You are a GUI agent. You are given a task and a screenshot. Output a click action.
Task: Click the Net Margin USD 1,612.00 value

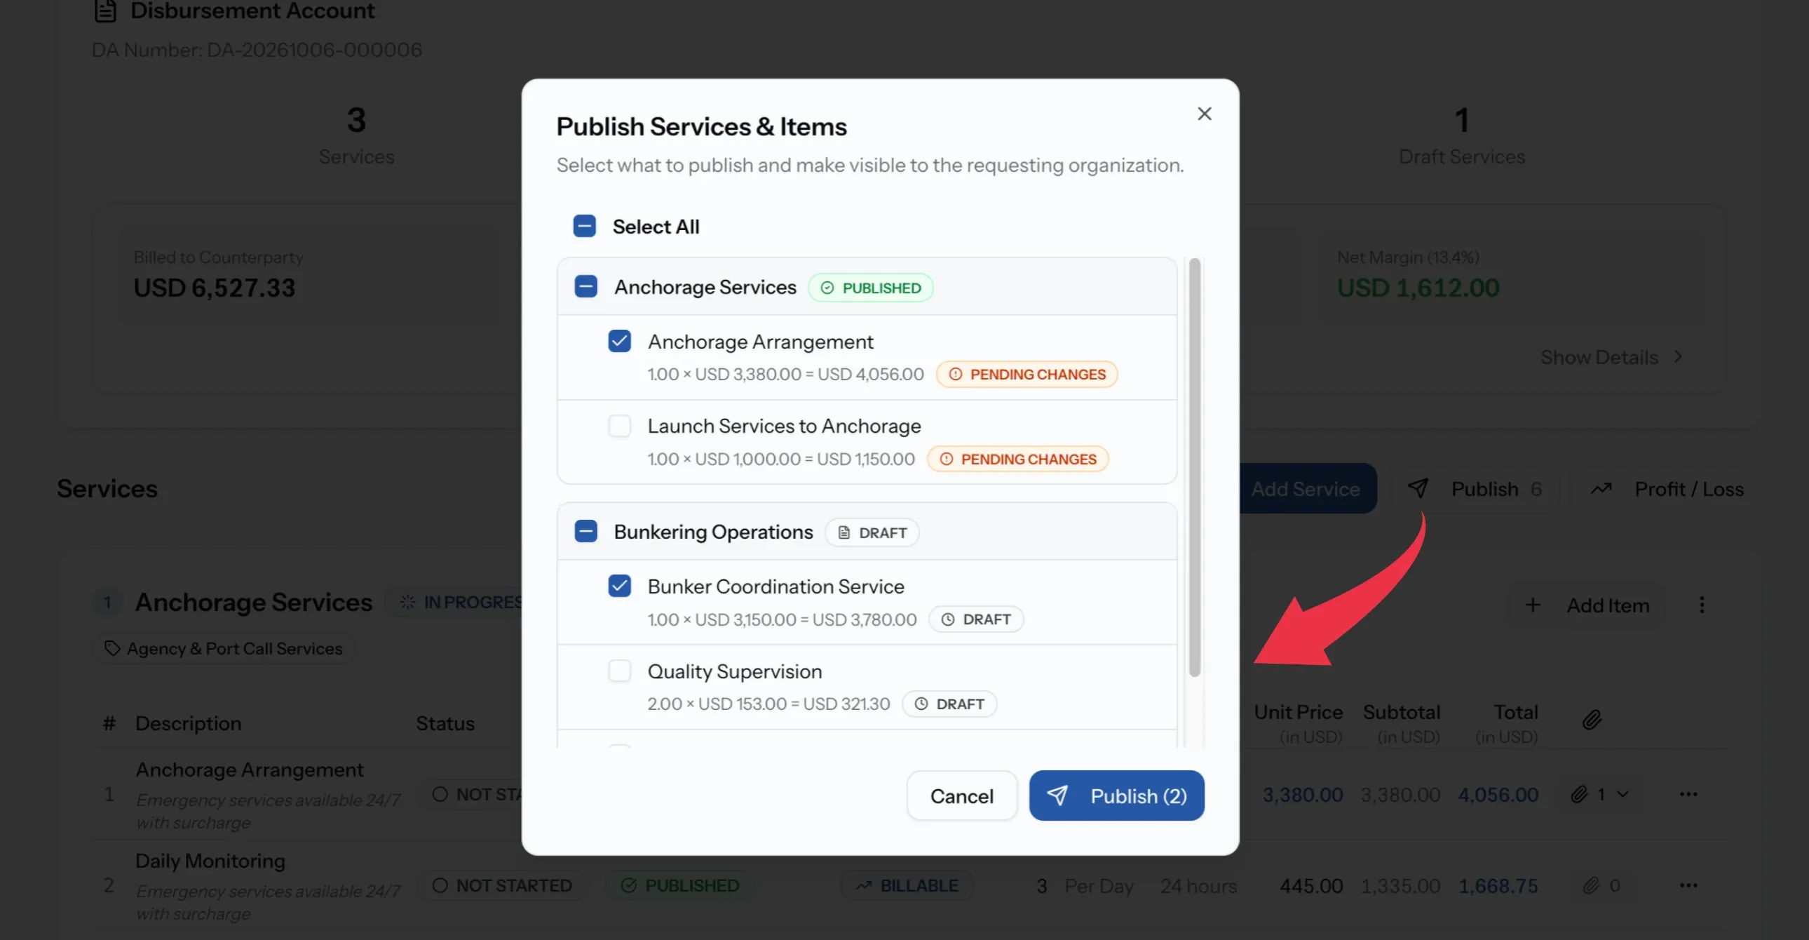click(x=1418, y=288)
